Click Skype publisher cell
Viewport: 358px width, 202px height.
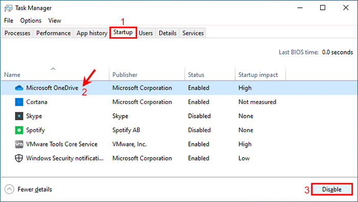tap(120, 116)
